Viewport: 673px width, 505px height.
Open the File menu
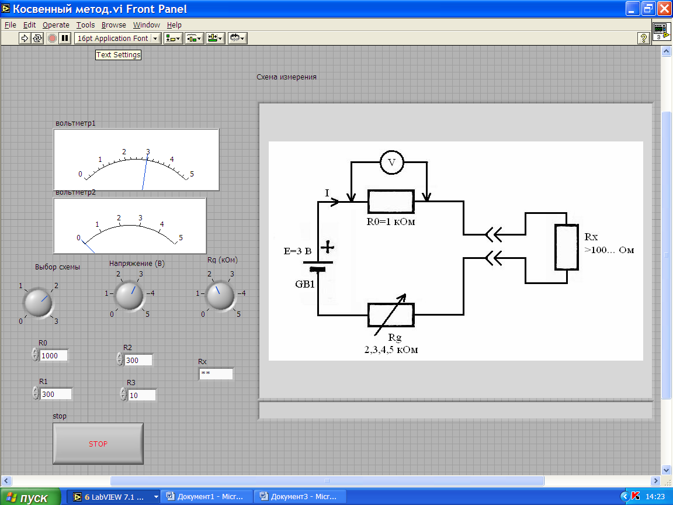11,25
